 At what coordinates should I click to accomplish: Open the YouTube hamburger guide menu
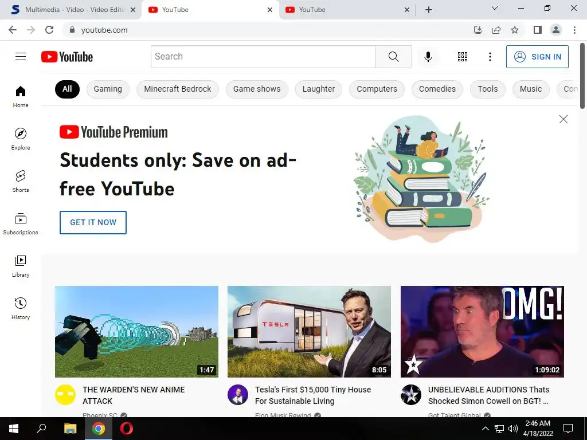point(21,57)
